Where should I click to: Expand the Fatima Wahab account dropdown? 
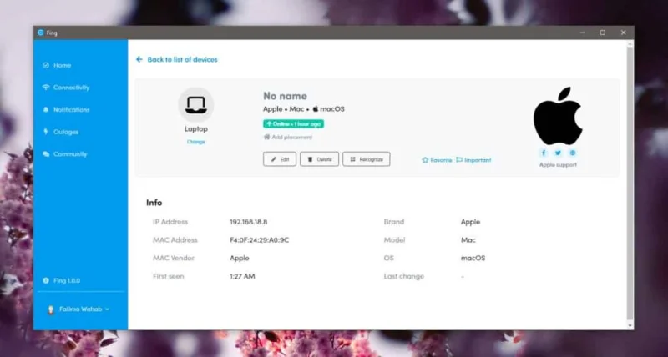coord(107,309)
